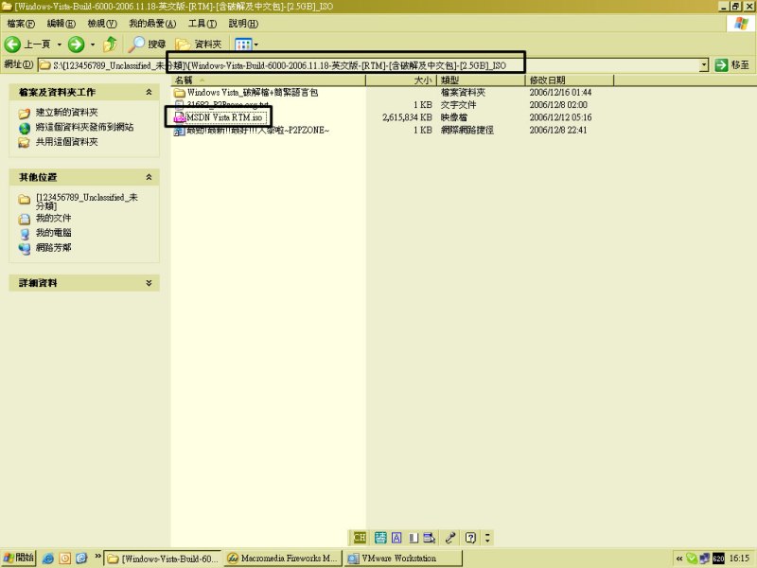Switch to VMware Workstation taskbar button

tap(404, 559)
